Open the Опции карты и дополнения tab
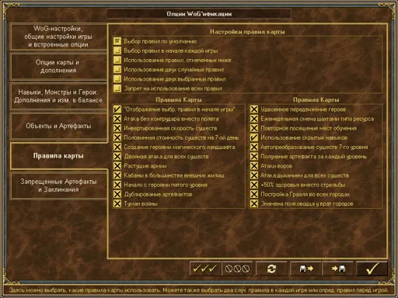 pyautogui.click(x=58, y=67)
